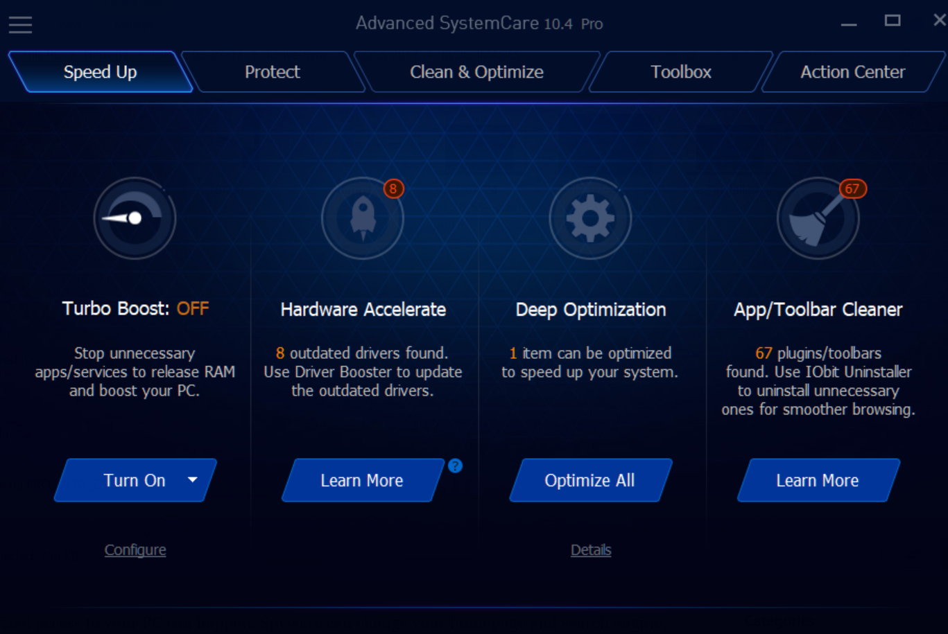Image resolution: width=948 pixels, height=634 pixels.
Task: Switch to the Speed Up tab
Action: point(101,72)
